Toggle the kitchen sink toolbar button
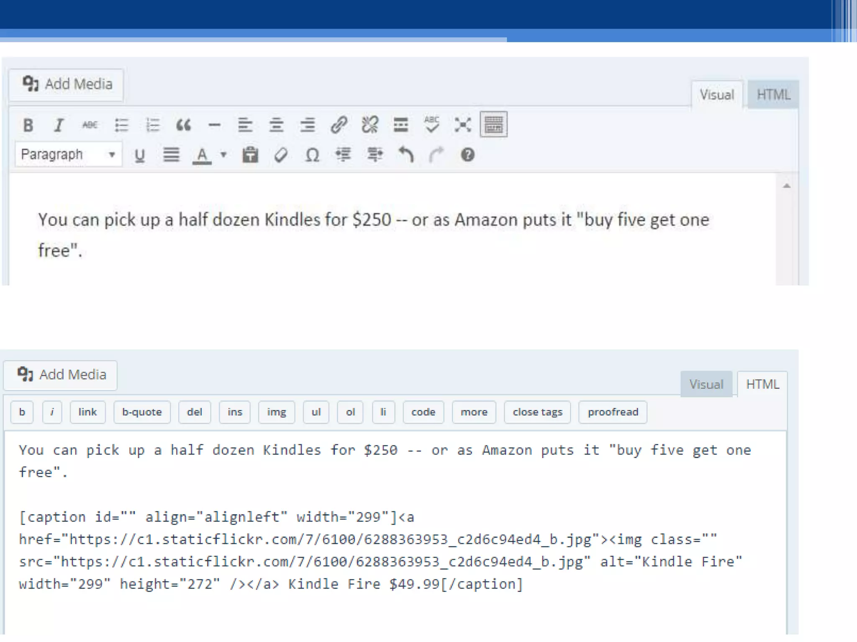 (x=494, y=125)
